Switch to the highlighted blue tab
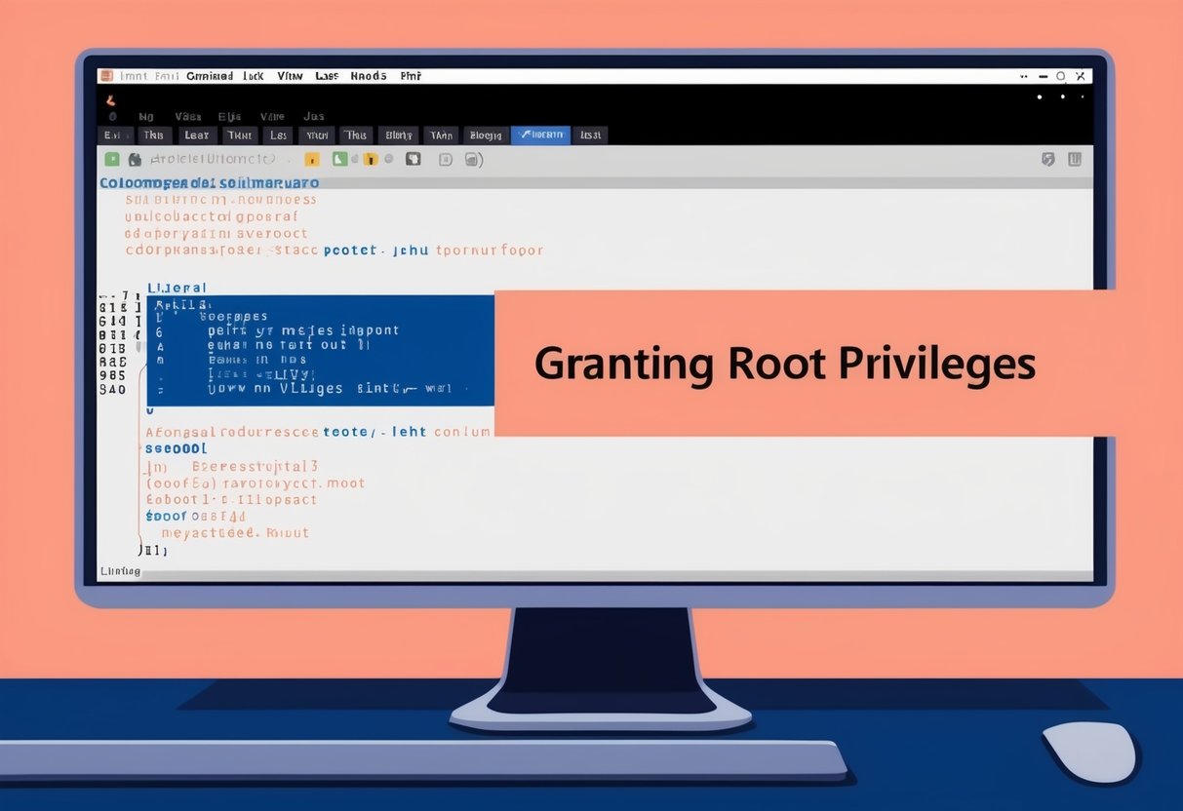The image size is (1183, 811). 540,135
